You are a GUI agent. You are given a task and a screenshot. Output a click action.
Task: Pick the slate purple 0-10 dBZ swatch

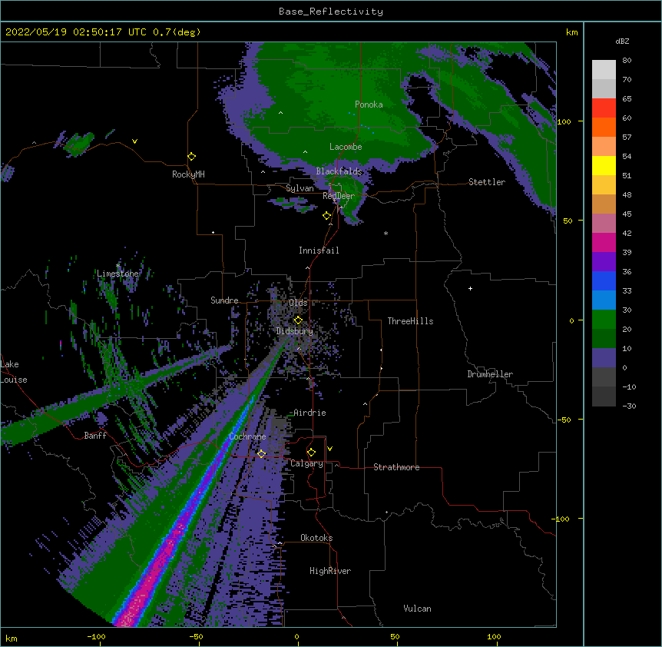click(604, 358)
